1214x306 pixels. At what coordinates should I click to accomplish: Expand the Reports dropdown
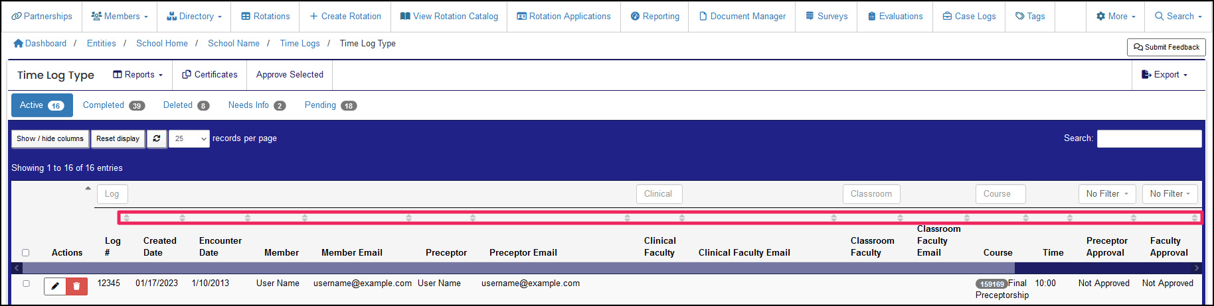(137, 75)
